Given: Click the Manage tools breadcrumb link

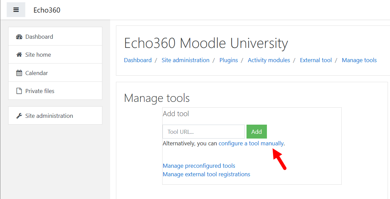Looking at the screenshot, I should (x=359, y=60).
